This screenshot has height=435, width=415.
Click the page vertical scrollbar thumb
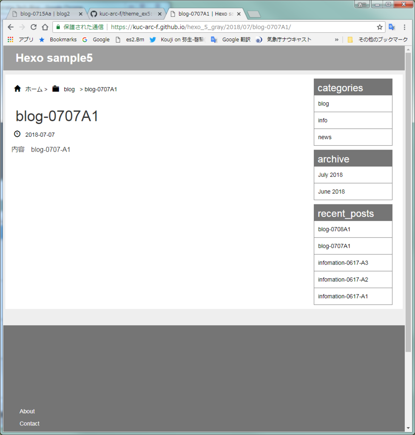pos(408,202)
